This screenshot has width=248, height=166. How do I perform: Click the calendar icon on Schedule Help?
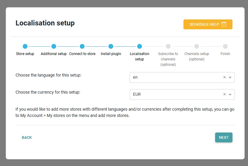(224, 25)
